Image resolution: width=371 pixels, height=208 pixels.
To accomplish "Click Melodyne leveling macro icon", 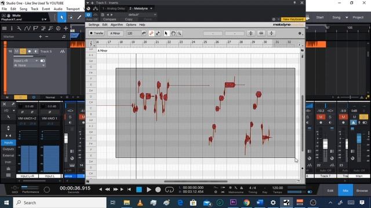I will click(x=271, y=34).
